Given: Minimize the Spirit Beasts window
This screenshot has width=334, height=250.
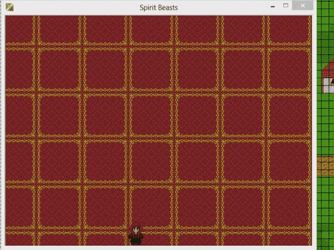Looking at the screenshot, I should click(273, 7).
